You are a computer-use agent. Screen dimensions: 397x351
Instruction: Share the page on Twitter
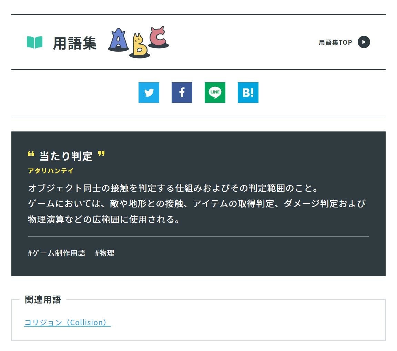click(149, 93)
